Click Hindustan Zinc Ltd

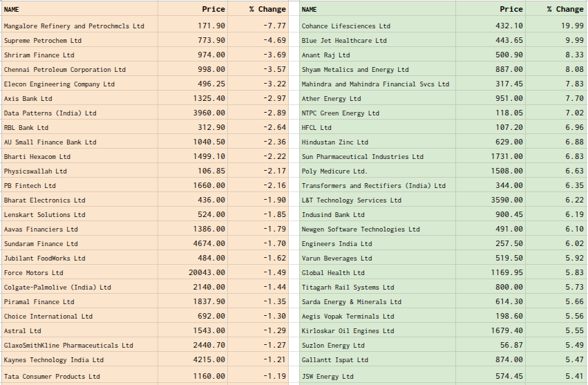tap(335, 142)
